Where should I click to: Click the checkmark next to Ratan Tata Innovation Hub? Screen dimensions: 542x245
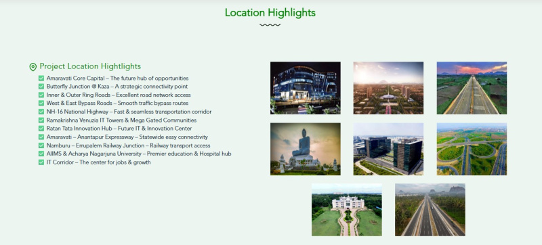41,129
